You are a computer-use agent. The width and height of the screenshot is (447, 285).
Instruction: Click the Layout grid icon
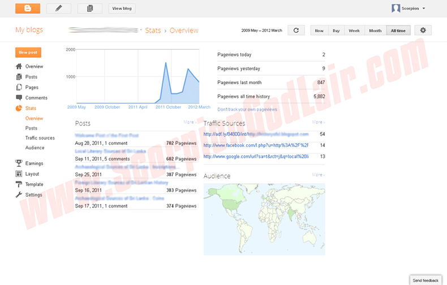coord(19,174)
